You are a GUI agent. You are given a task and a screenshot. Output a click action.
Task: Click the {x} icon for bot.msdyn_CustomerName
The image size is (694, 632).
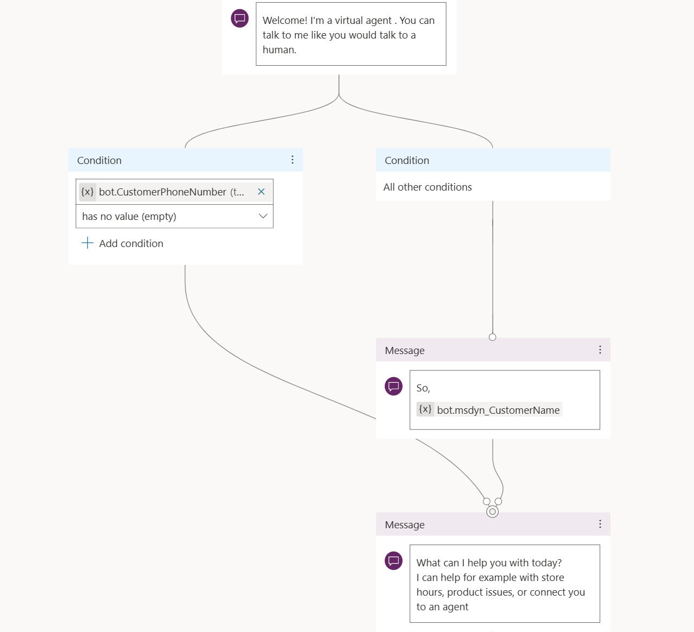(425, 409)
